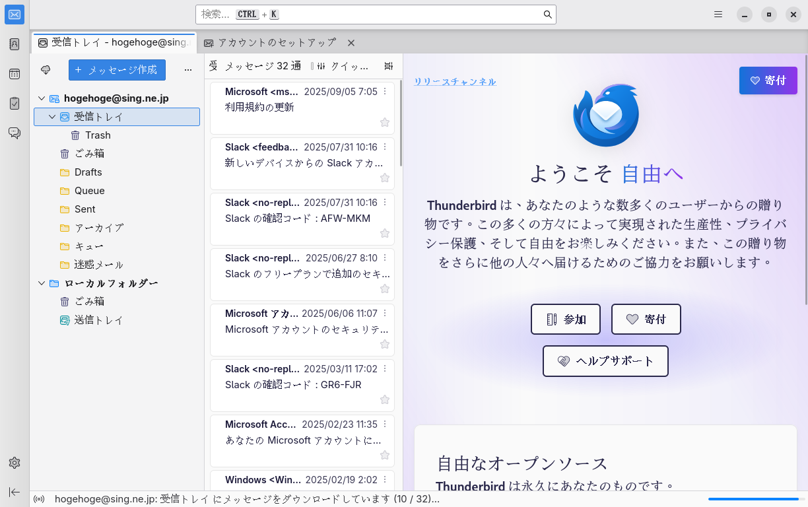Click the ヘルプサポート button
This screenshot has height=507, width=808.
(x=605, y=361)
